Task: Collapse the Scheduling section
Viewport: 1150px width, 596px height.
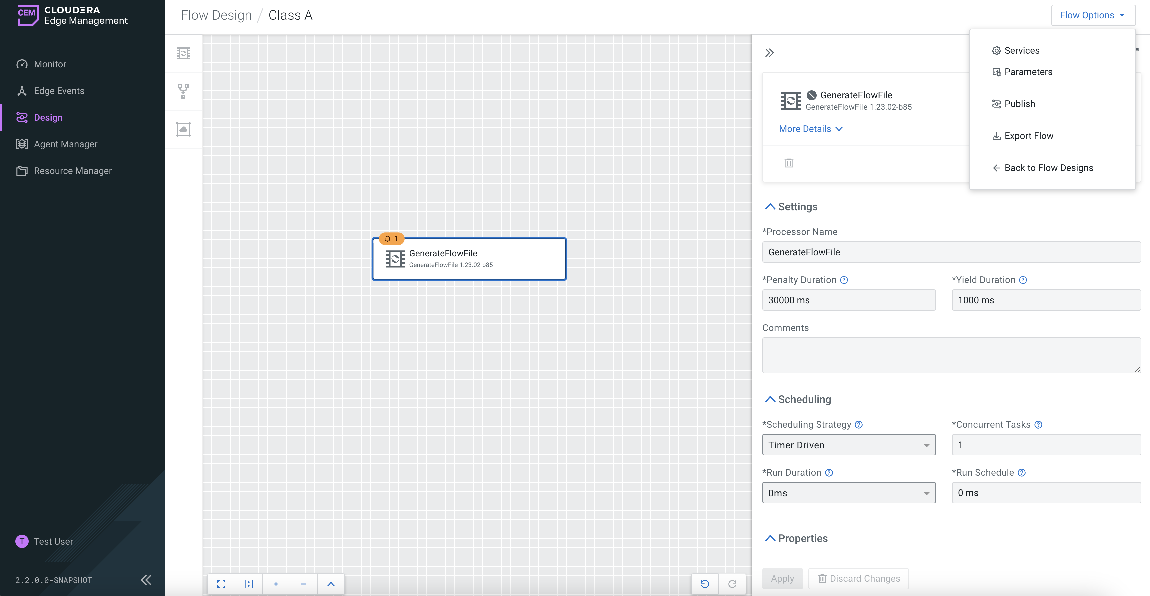Action: click(770, 399)
